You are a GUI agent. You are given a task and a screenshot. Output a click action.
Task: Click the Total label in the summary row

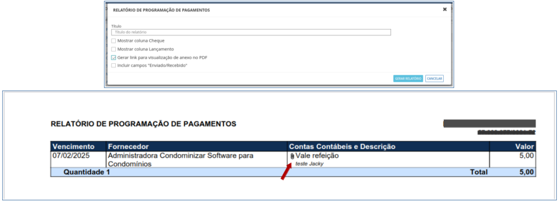478,172
